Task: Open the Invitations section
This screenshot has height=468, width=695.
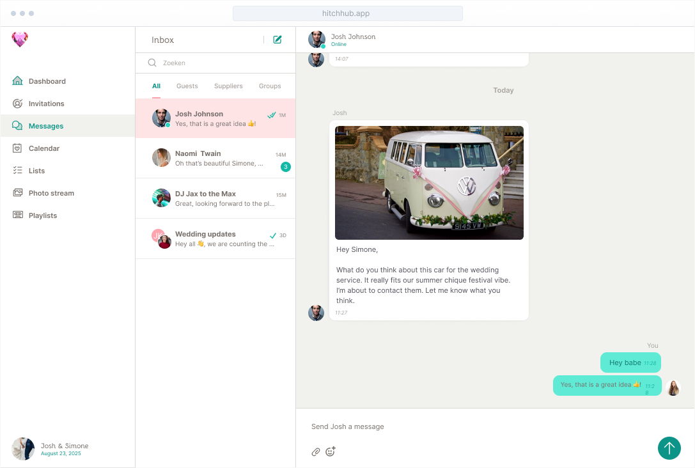Action: 46,103
